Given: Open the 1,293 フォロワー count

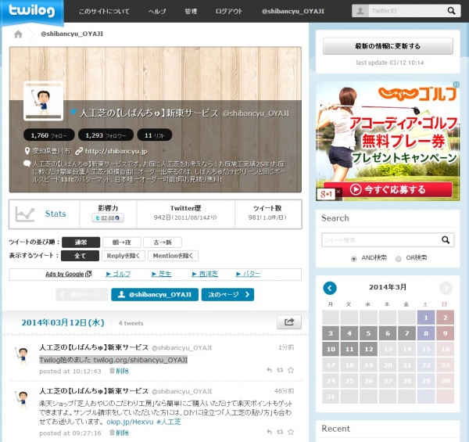Looking at the screenshot, I should 106,135.
